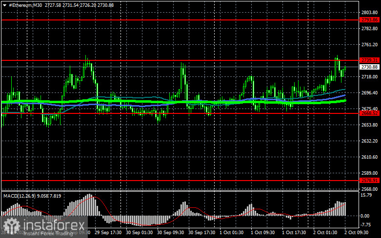Image resolution: width=381 pixels, height=238 pixels.
Task: Click MACD scale value -7.75
Action: pos(366,225)
